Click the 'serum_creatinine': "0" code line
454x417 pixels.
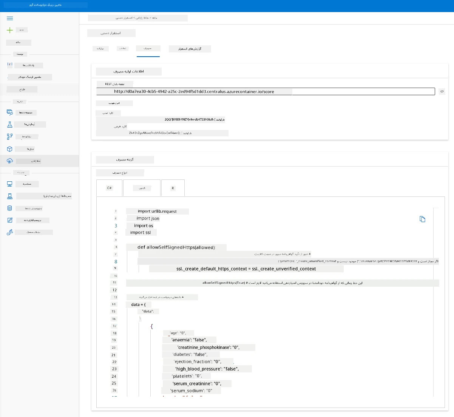click(196, 383)
